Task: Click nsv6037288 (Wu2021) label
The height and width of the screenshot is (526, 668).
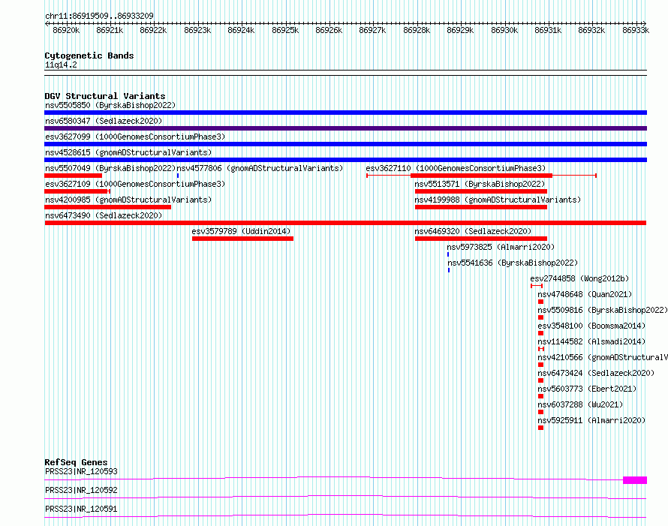Action: click(x=580, y=404)
